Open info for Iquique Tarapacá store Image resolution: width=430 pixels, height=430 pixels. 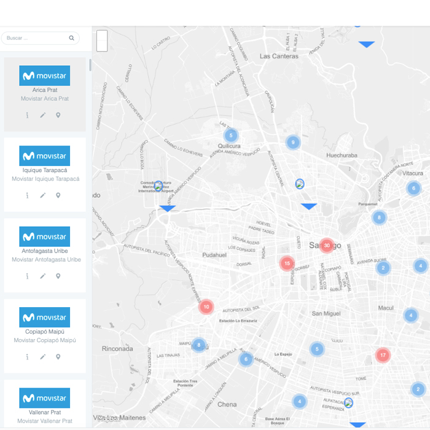click(27, 195)
